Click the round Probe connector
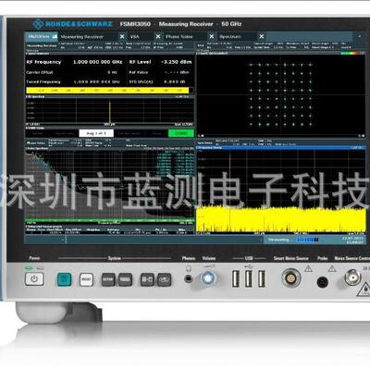Viewport: 370px width, 370px height. point(323,282)
